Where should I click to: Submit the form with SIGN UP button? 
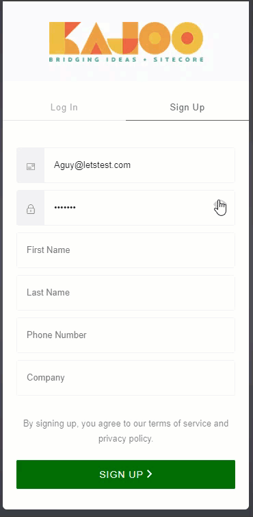126,474
